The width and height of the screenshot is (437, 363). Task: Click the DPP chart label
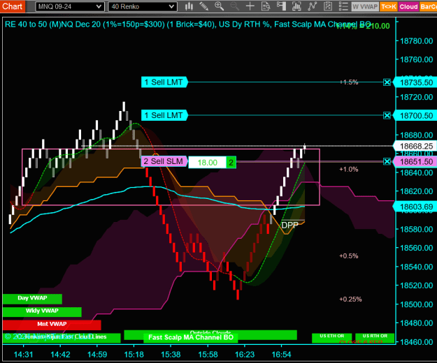pyautogui.click(x=290, y=225)
